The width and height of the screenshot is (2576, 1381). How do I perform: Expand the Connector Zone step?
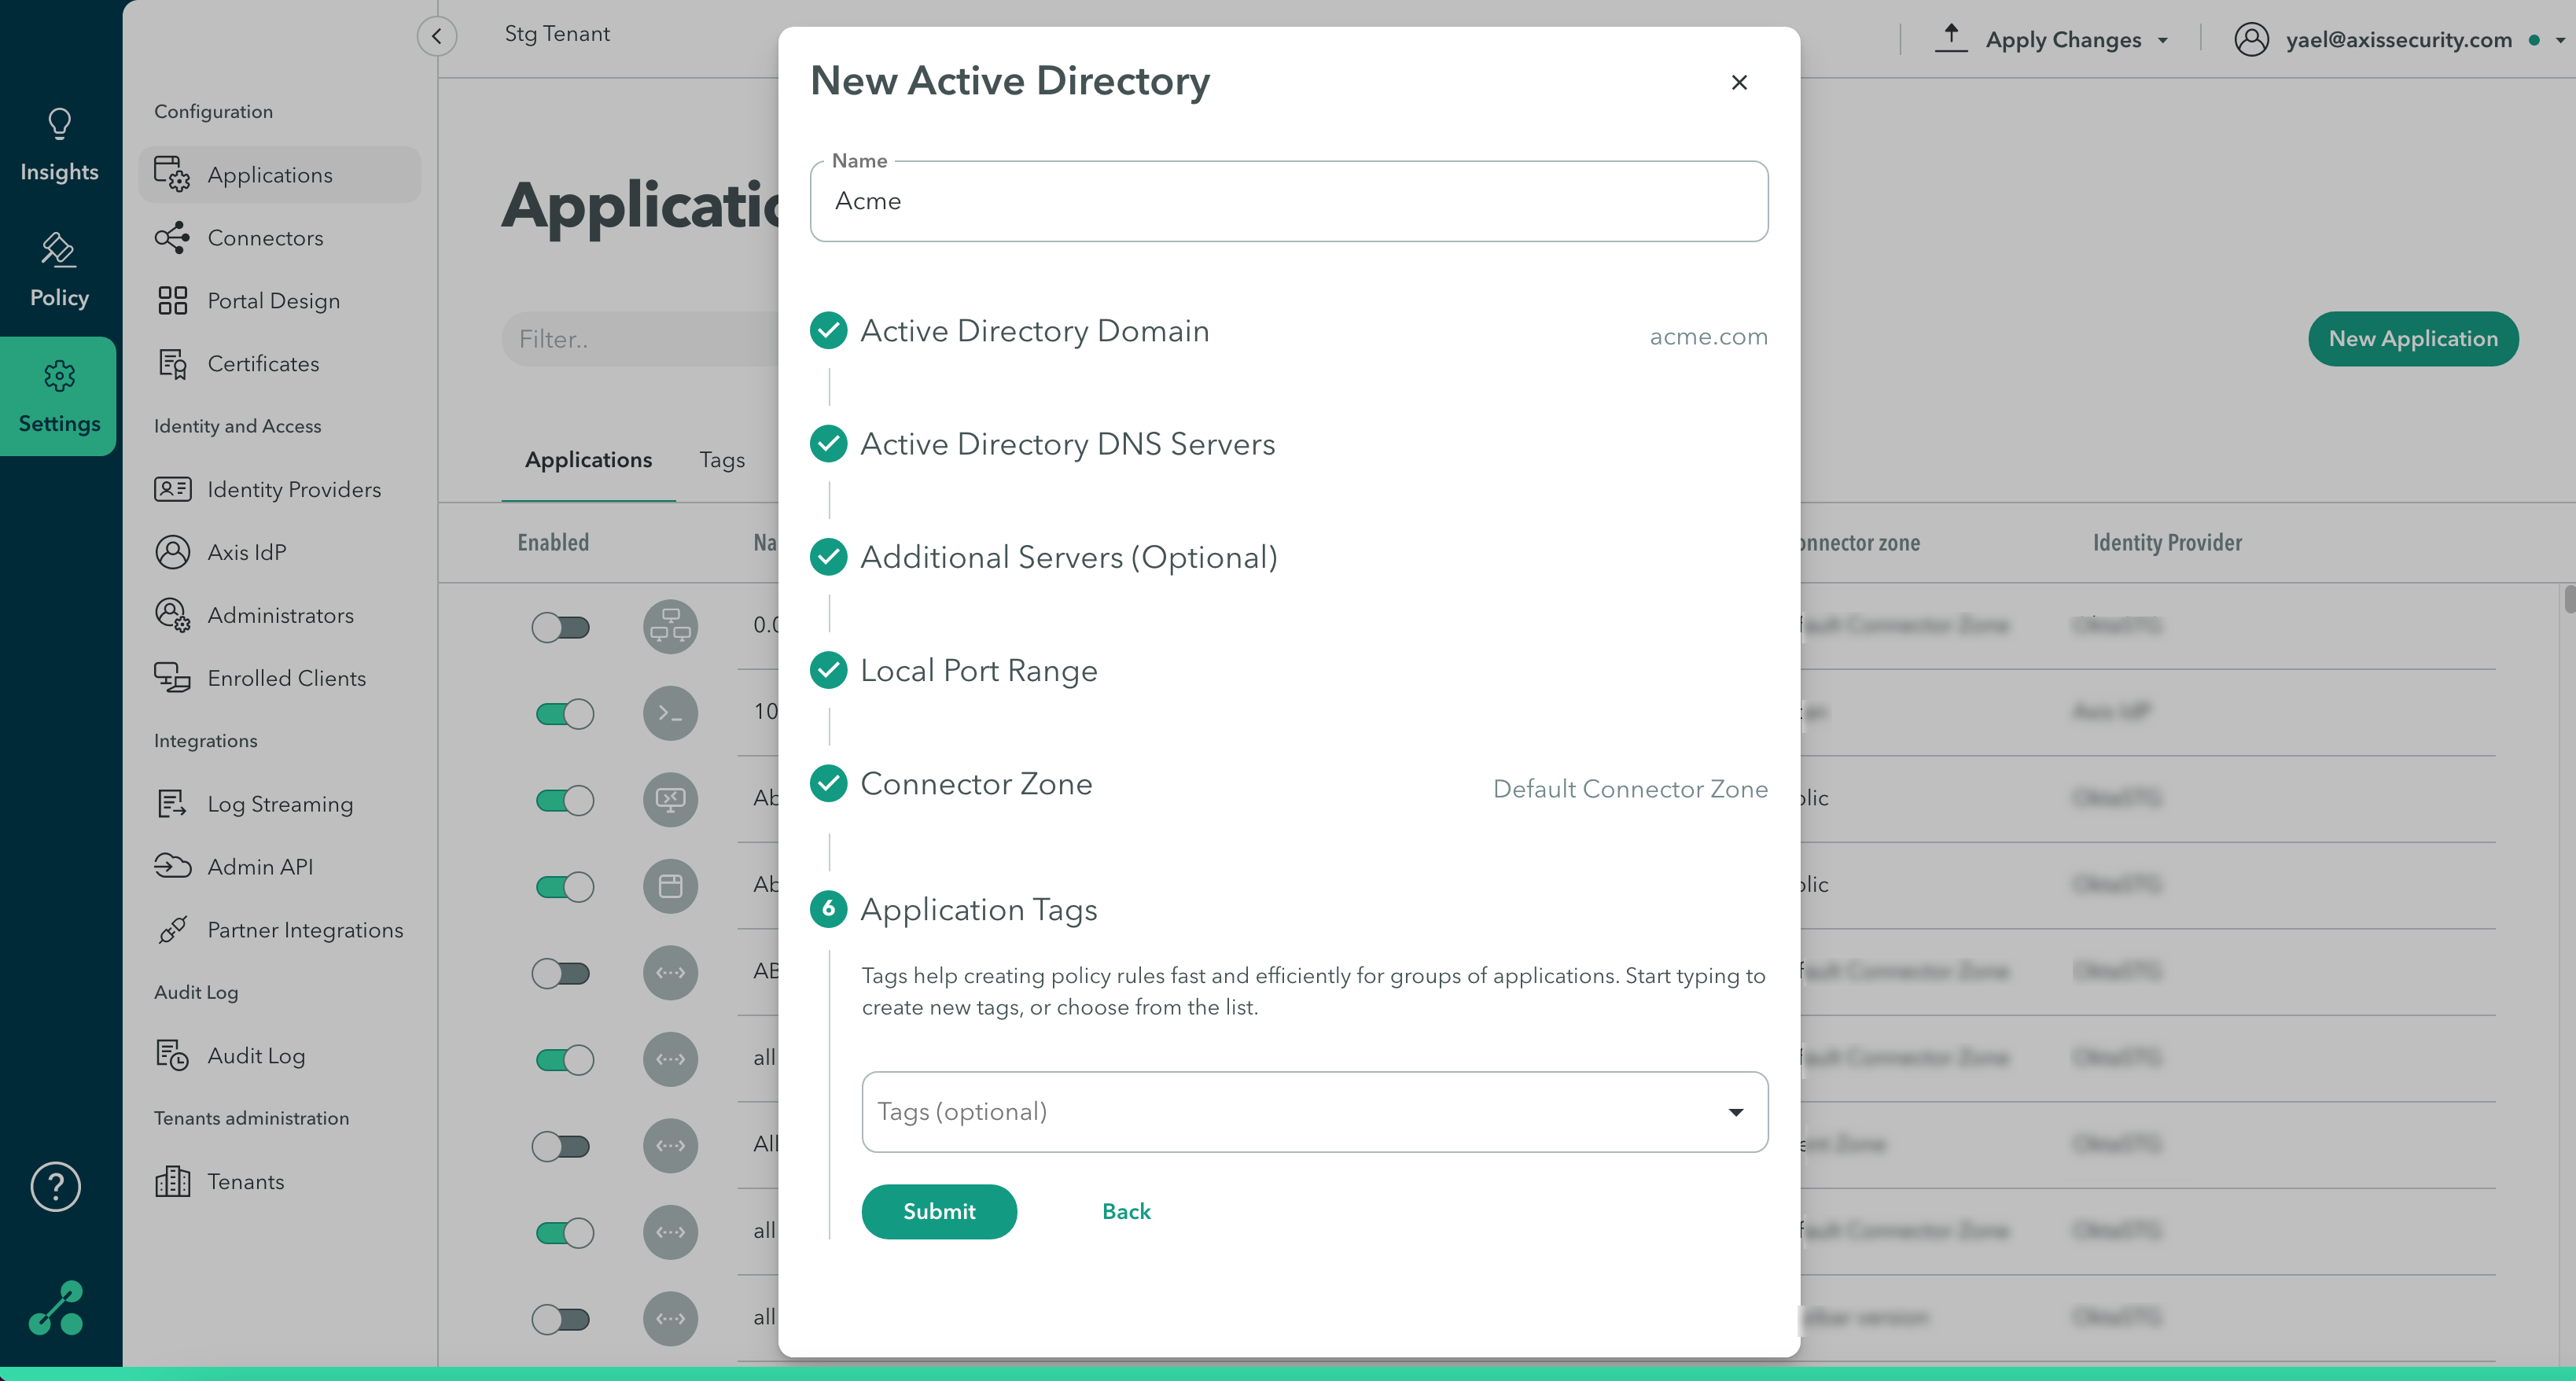pos(975,784)
